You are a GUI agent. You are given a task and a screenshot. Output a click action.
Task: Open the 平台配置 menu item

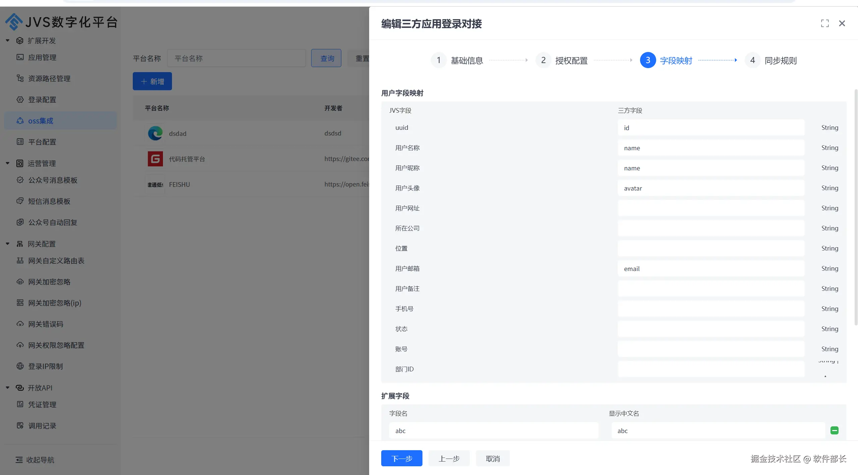[x=42, y=142]
